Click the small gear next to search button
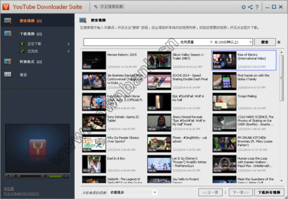Screen dimensions: 288x199 279,42
